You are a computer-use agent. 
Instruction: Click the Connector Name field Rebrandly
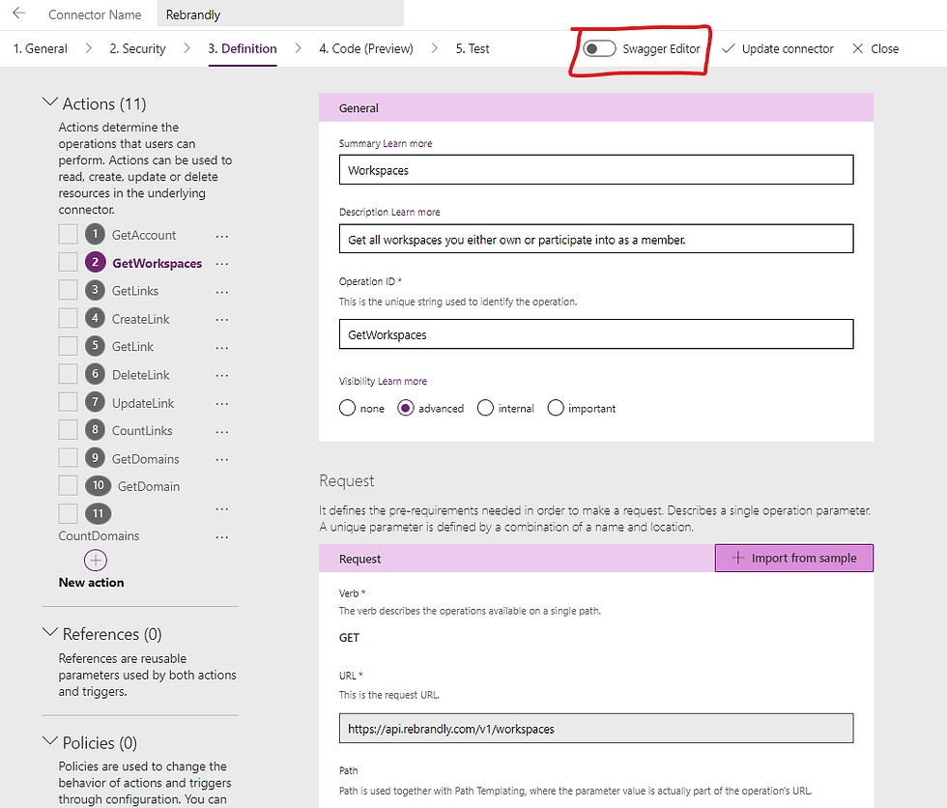(x=280, y=14)
